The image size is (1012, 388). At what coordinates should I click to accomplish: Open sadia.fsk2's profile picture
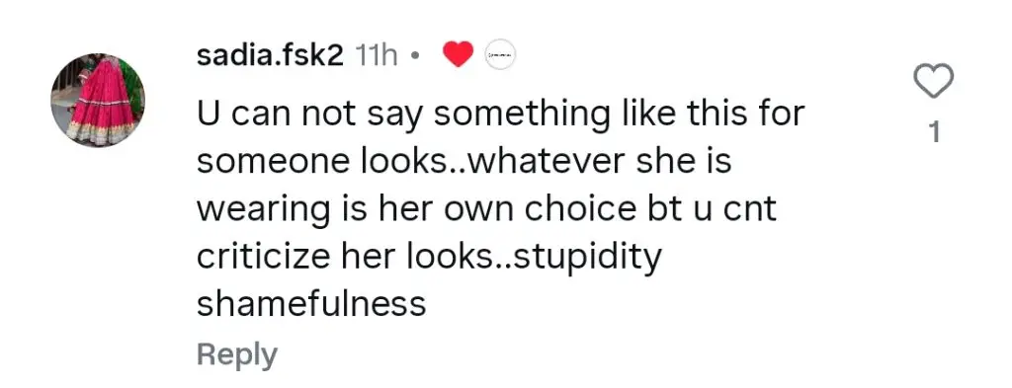click(x=98, y=100)
